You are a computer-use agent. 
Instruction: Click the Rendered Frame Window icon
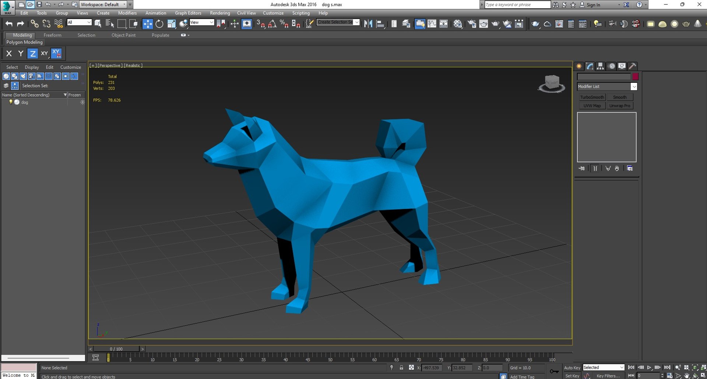coord(483,24)
